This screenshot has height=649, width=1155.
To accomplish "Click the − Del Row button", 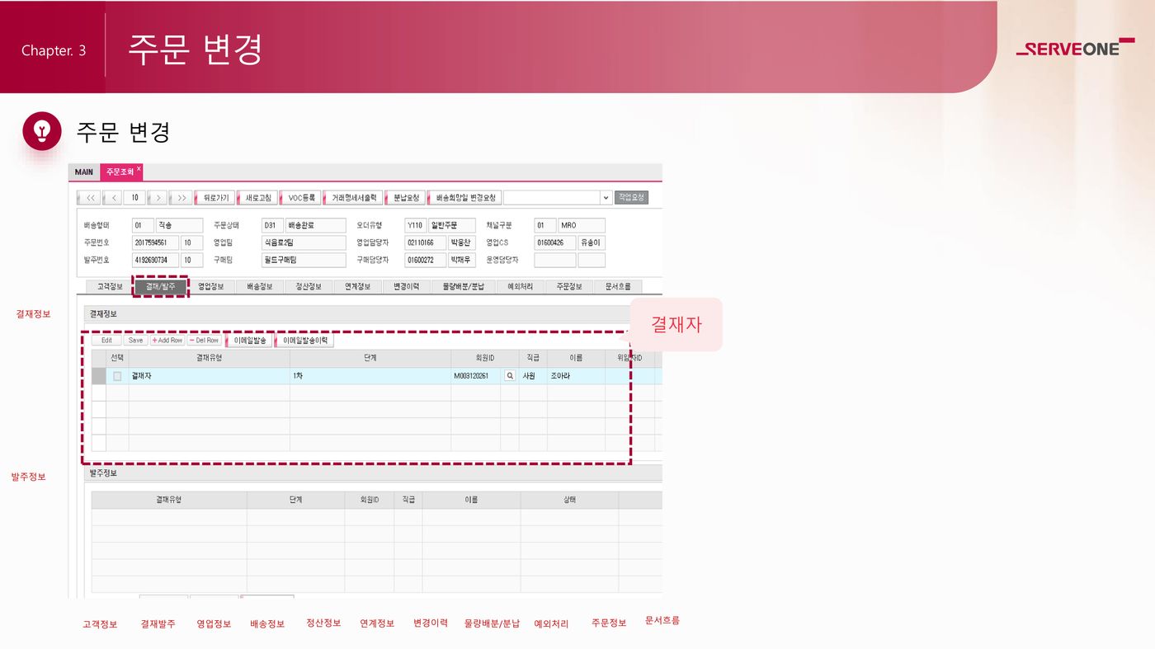I will click(x=204, y=341).
